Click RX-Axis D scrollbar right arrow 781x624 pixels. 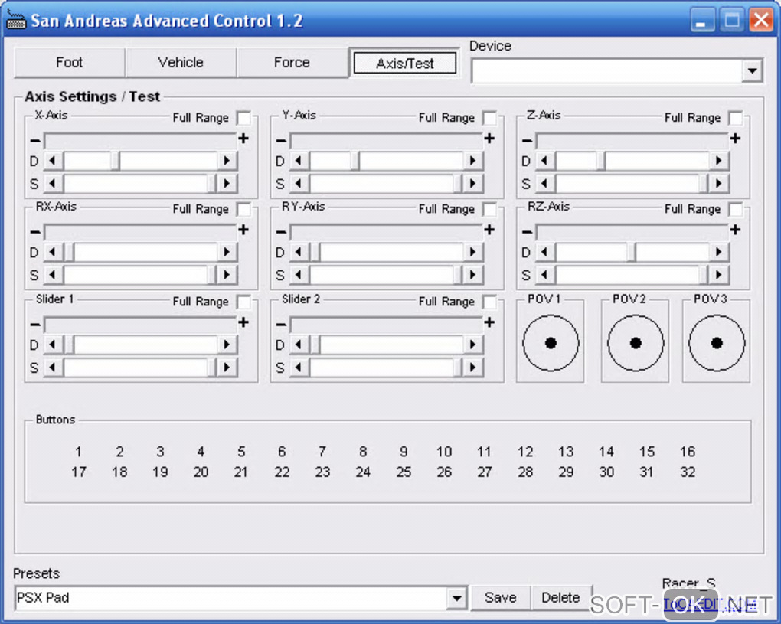coord(227,252)
